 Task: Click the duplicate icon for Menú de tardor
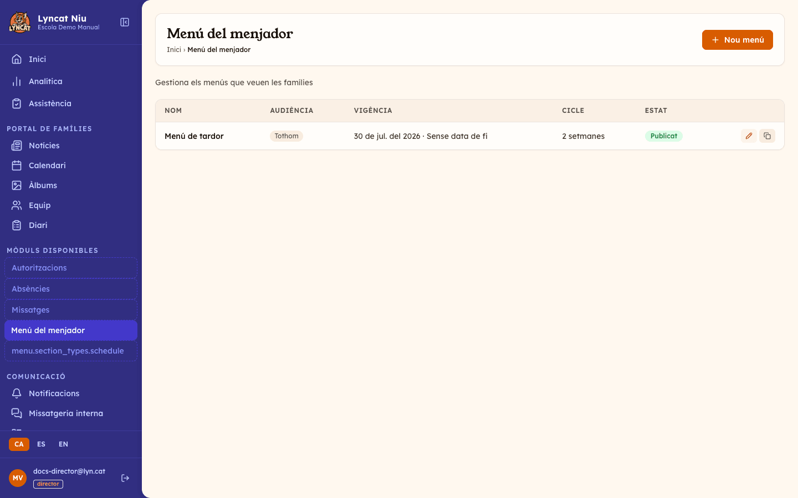pos(767,136)
